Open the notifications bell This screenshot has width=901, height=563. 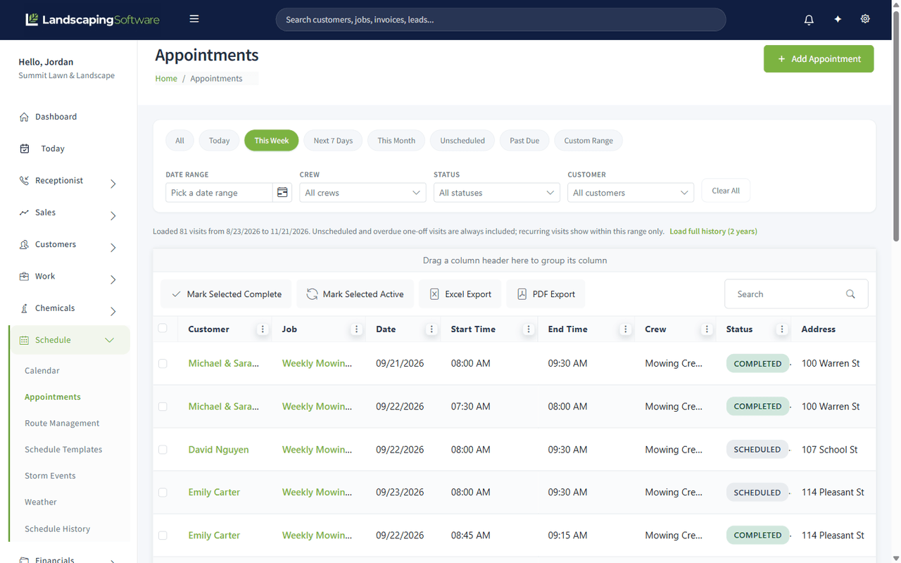point(809,20)
